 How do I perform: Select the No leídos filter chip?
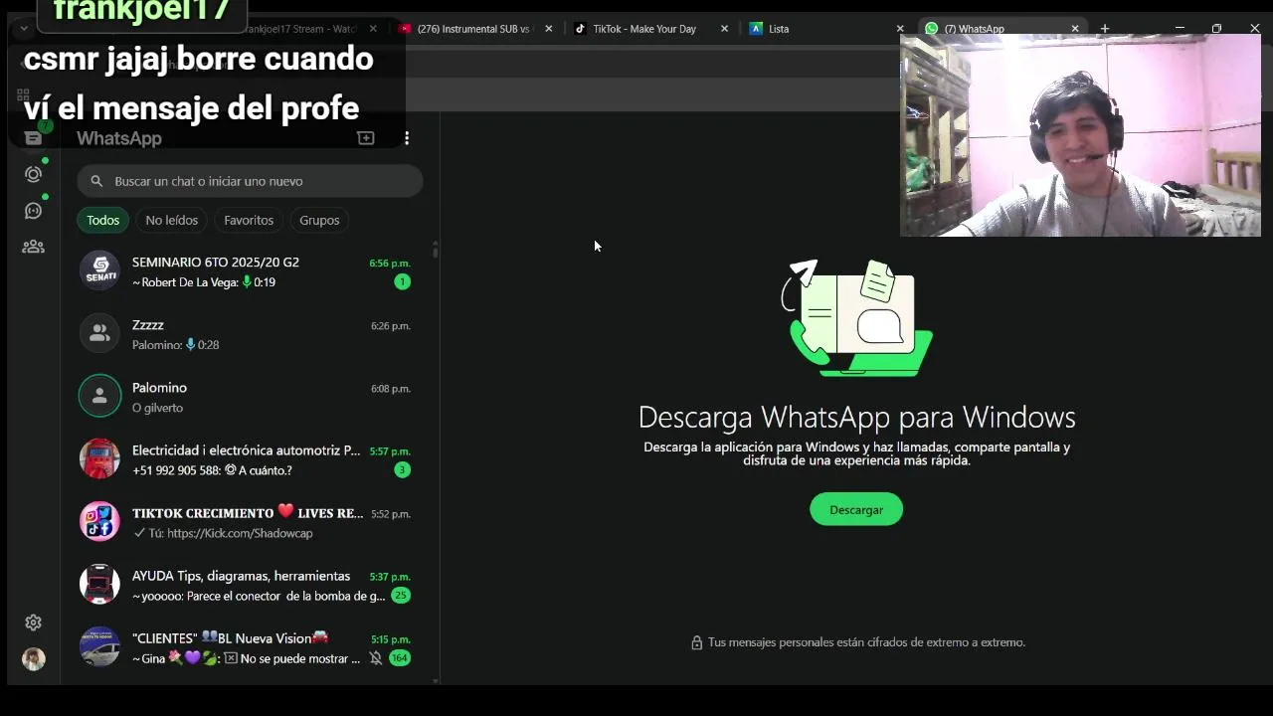coord(171,220)
